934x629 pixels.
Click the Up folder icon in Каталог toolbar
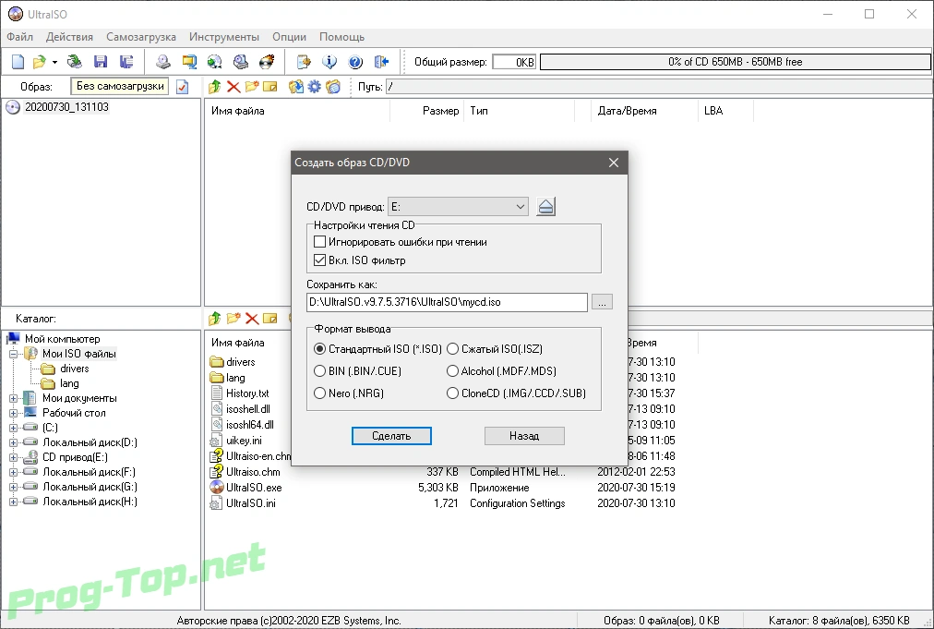click(x=214, y=319)
